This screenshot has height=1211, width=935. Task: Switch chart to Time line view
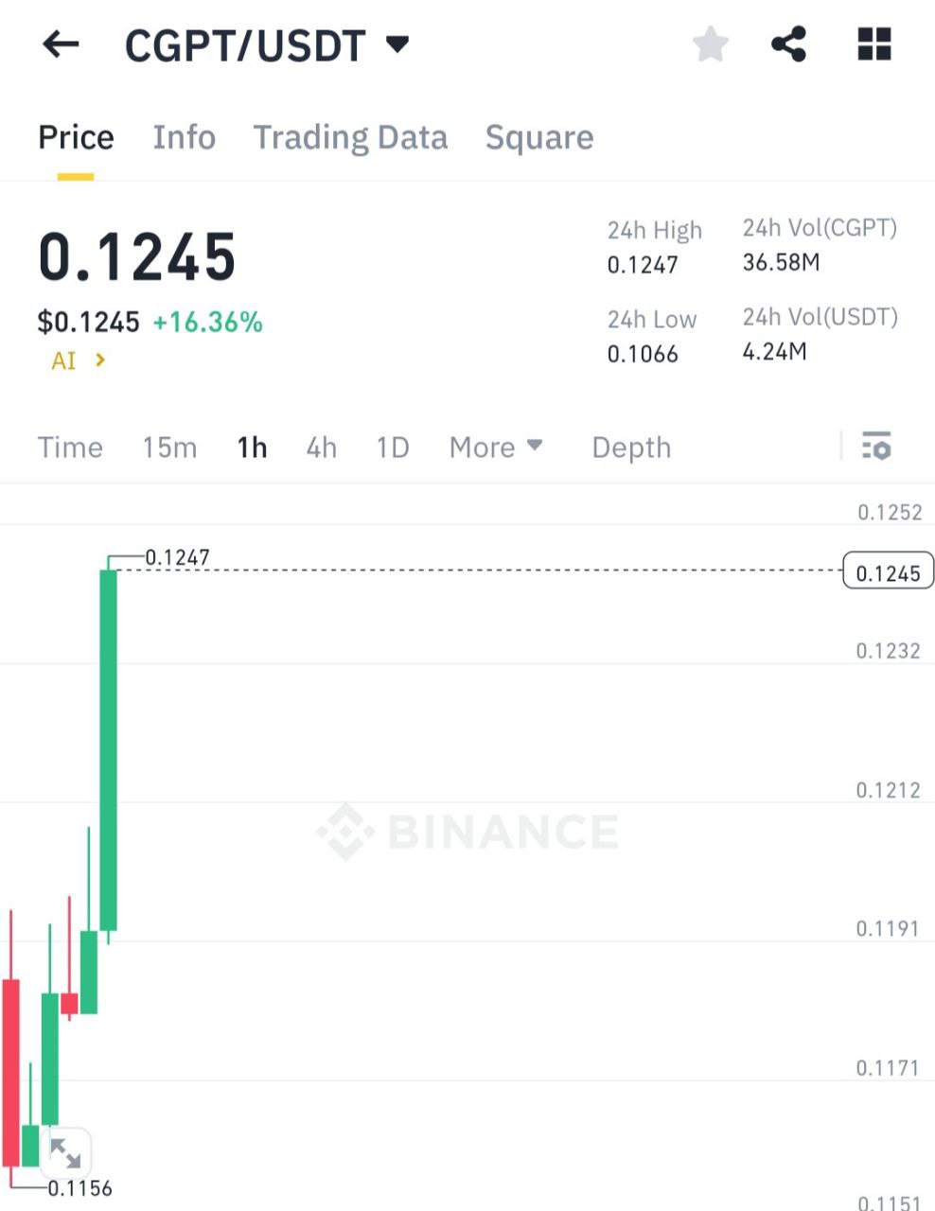[70, 447]
